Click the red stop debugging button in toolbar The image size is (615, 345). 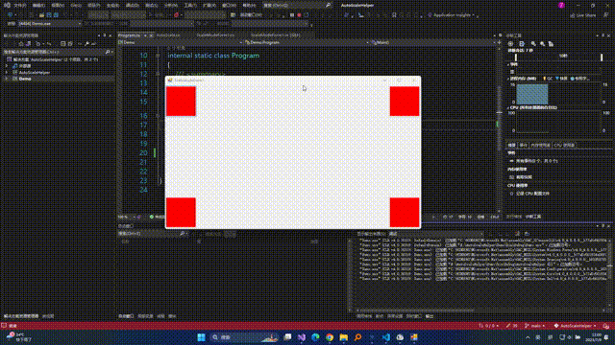coord(299,15)
